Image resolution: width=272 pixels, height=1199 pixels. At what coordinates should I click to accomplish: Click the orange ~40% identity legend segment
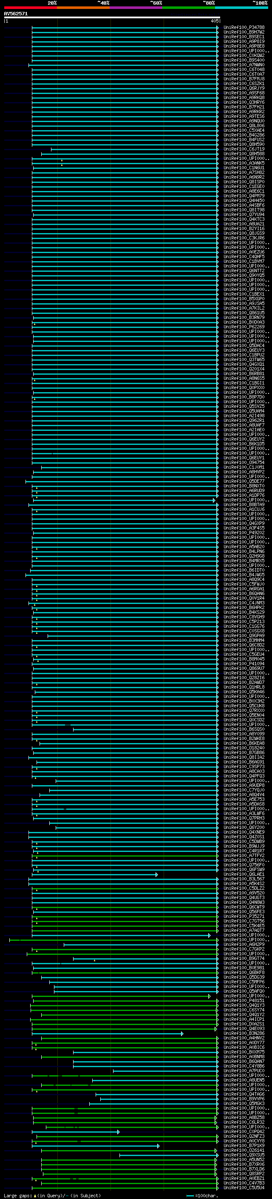tap(83, 8)
